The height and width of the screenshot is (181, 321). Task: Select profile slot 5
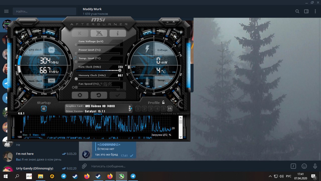[163, 109]
